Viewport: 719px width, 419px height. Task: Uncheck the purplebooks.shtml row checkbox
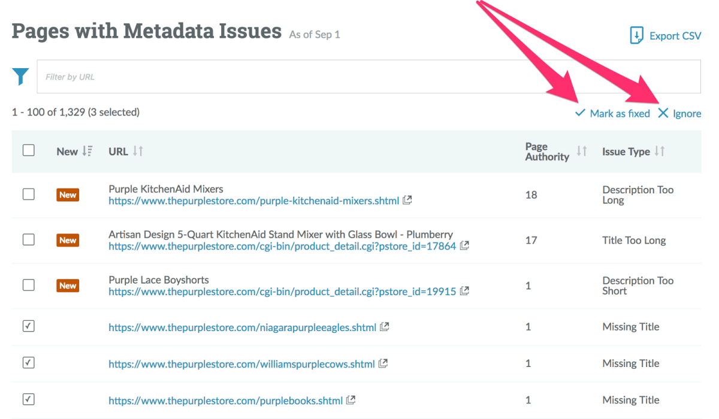coord(29,399)
